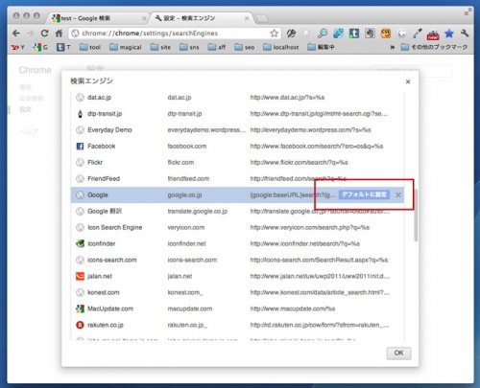Image resolution: width=480 pixels, height=388 pixels.
Task: Click the rakuten.co.jp favicon in the list
Action: click(x=80, y=325)
